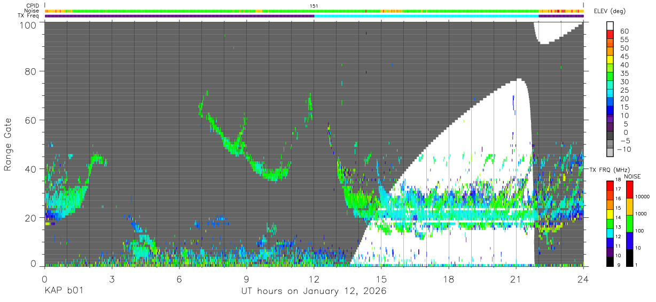Click the 40 tick label on Range Gate axis
656x302 pixels.
tap(30, 169)
